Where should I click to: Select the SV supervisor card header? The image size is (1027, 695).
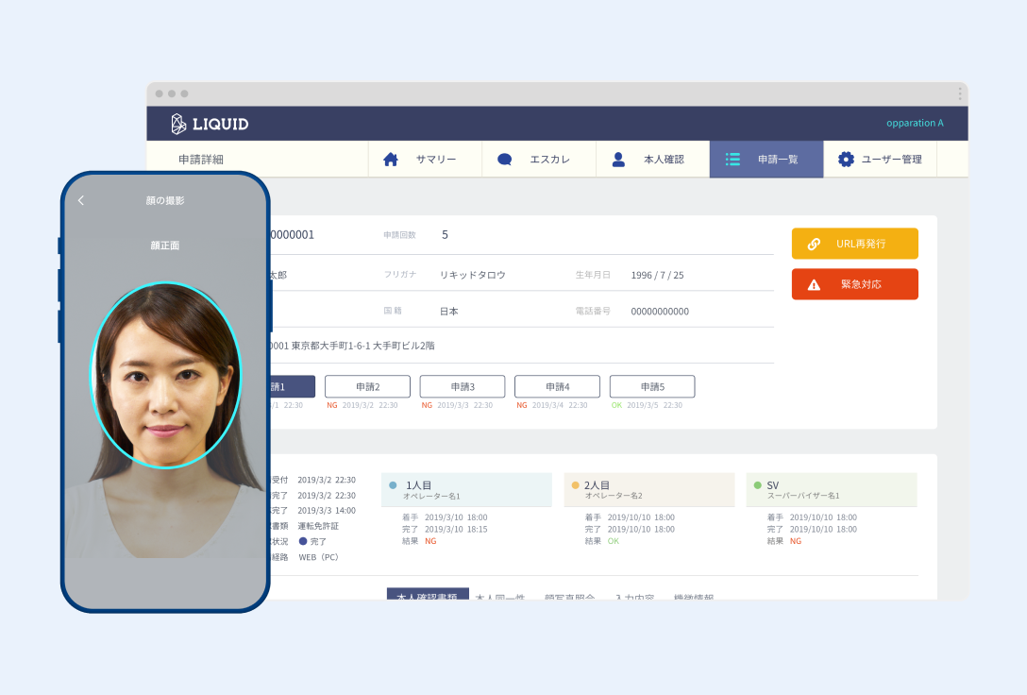pos(831,489)
